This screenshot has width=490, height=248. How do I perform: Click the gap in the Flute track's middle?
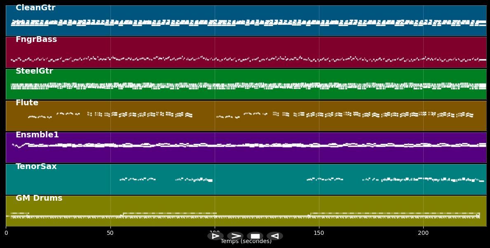click(x=204, y=116)
